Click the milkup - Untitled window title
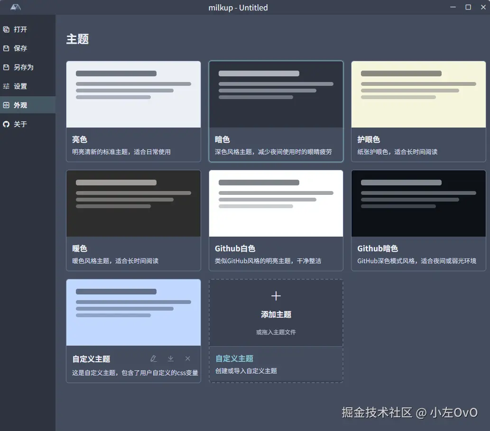The width and height of the screenshot is (490, 431). click(238, 8)
